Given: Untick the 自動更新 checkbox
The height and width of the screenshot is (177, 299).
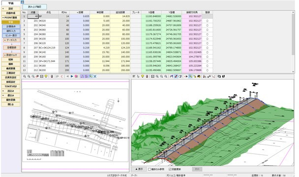Looking at the screenshot, I should (x=170, y=169).
